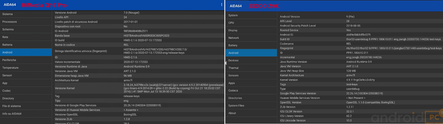This screenshot has width=443, height=124.
Task: Select the Batteria entry
Action: click(26, 45)
